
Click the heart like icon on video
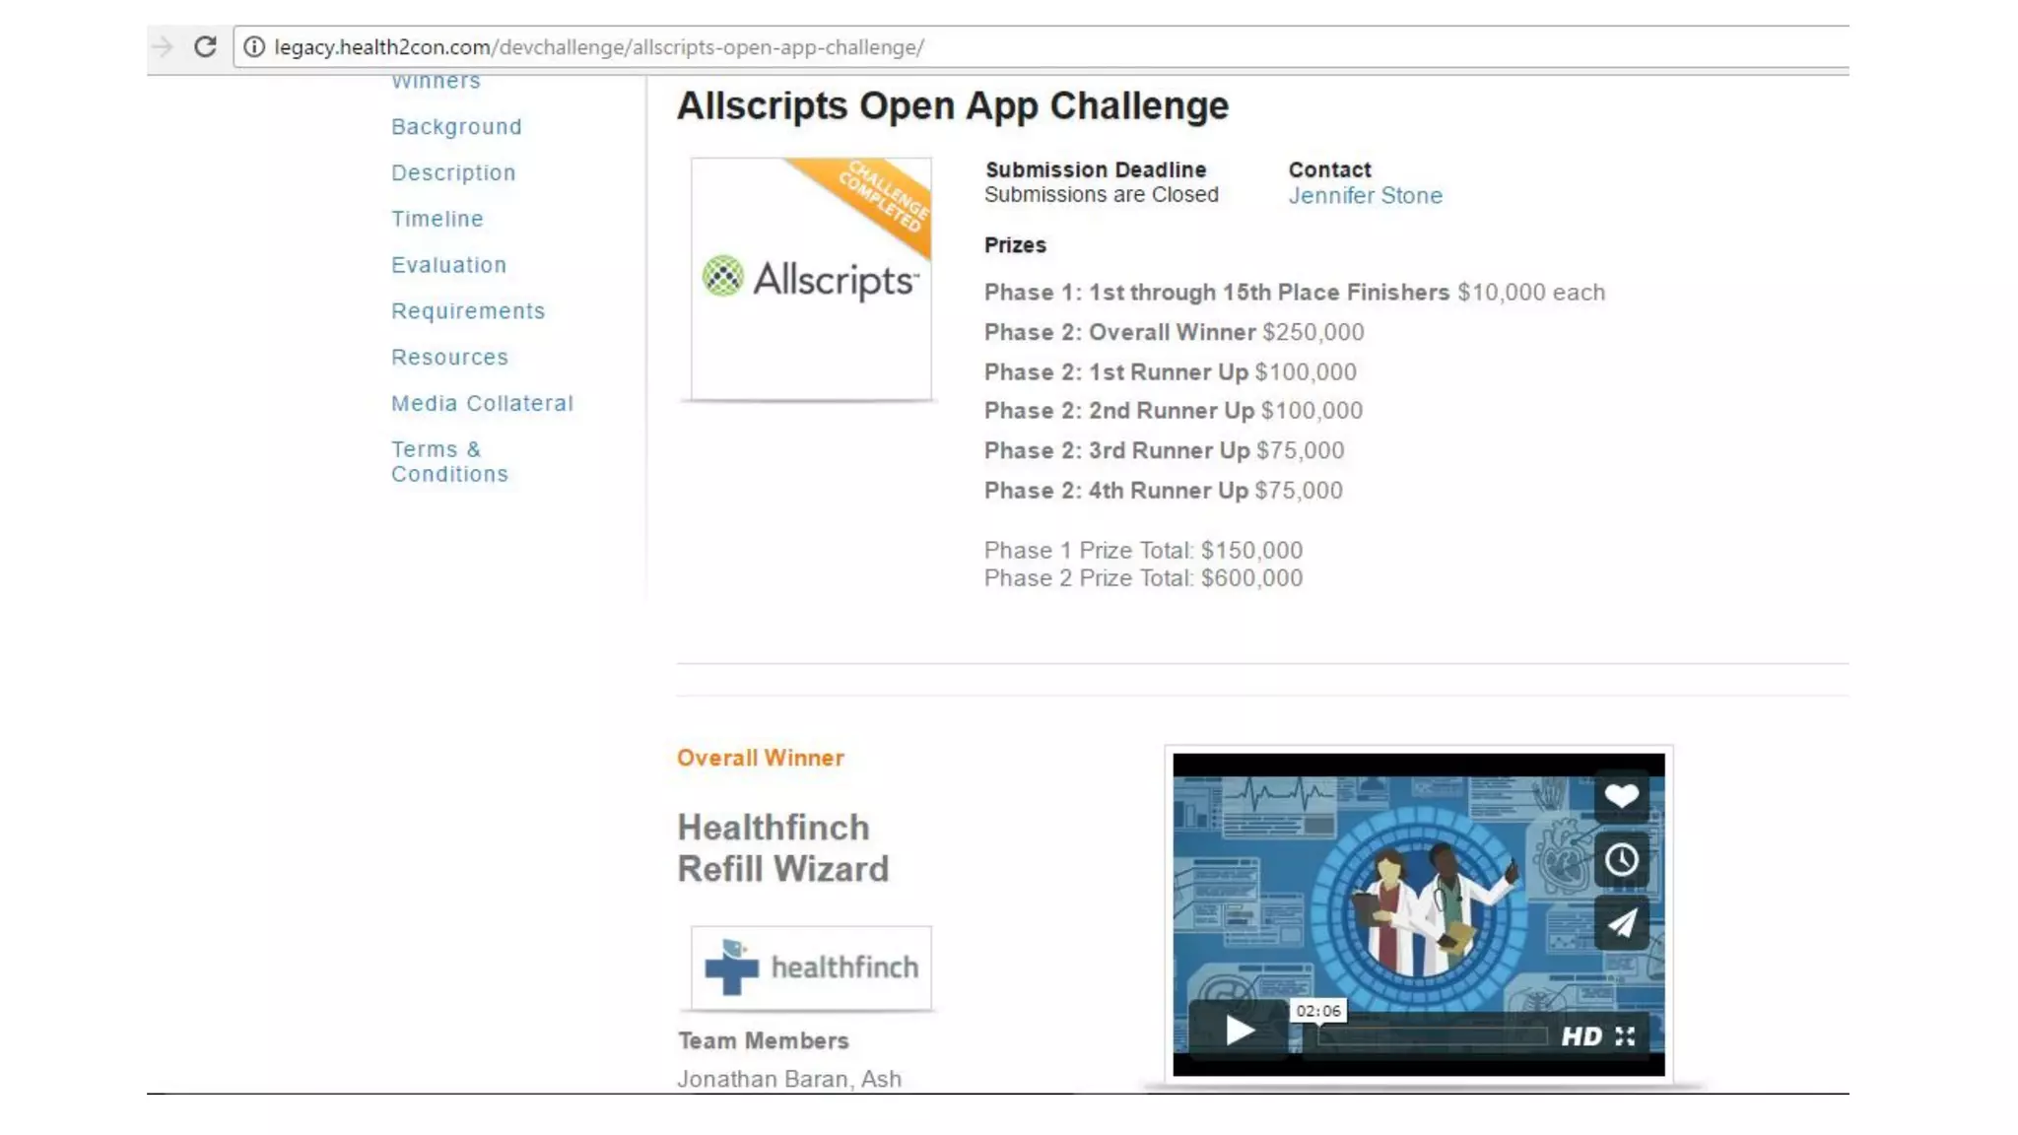click(1621, 795)
